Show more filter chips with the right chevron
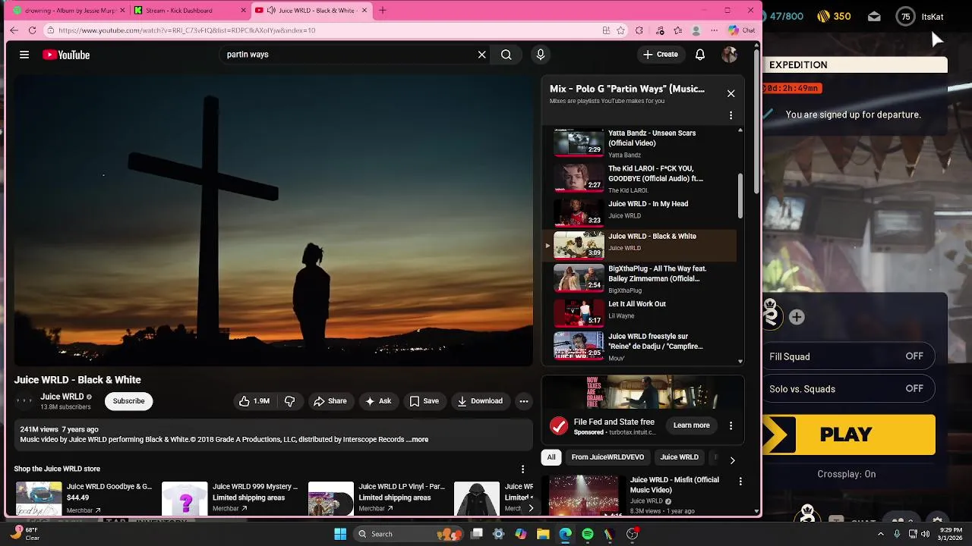Viewport: 972px width, 546px height. click(x=732, y=460)
